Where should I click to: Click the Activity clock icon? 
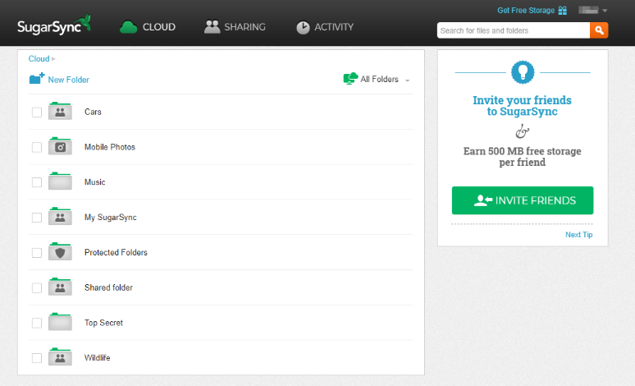coord(303,27)
